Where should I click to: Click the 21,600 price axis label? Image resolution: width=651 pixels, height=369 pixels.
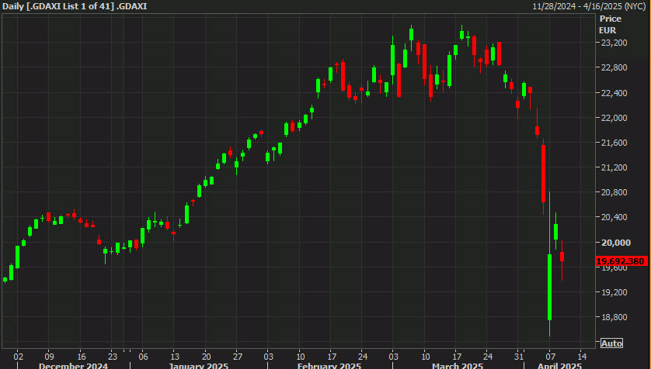click(614, 143)
